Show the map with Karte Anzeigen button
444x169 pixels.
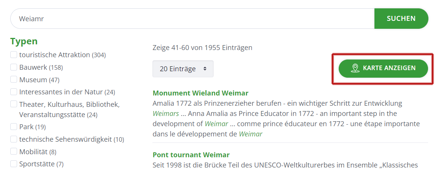pos(383,68)
